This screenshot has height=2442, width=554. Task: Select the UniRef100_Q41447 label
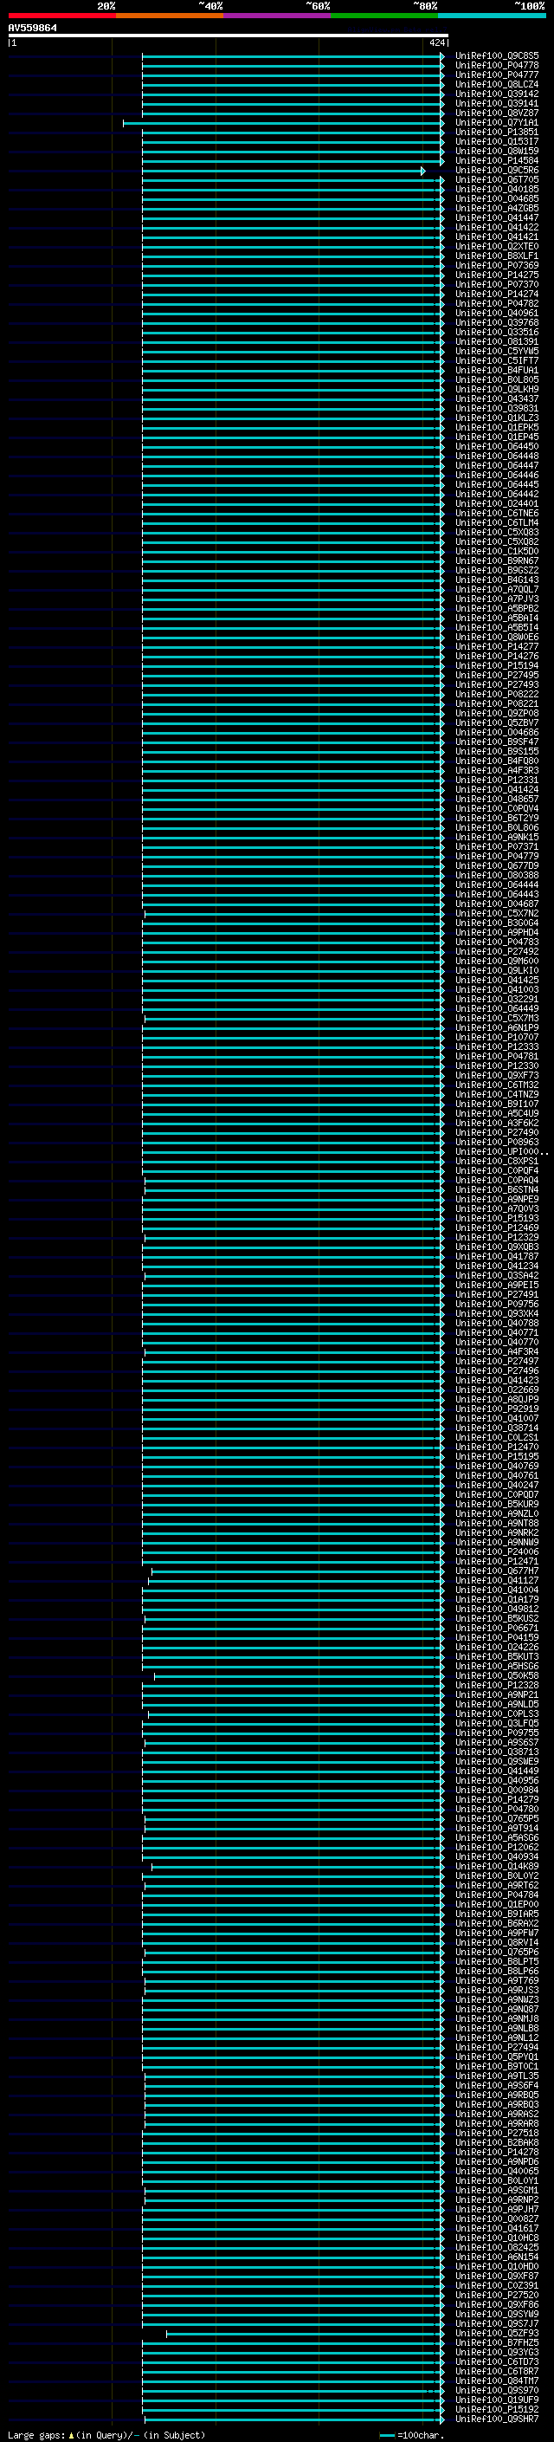pos(497,218)
